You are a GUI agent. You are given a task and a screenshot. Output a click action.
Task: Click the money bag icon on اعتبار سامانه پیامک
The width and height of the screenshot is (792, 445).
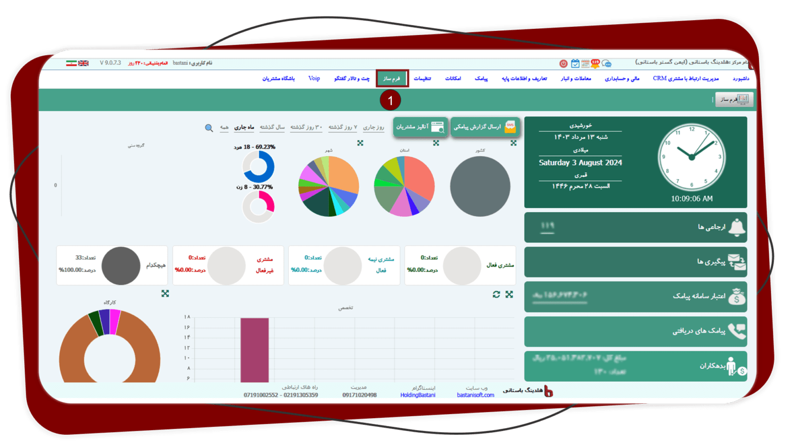click(x=737, y=297)
